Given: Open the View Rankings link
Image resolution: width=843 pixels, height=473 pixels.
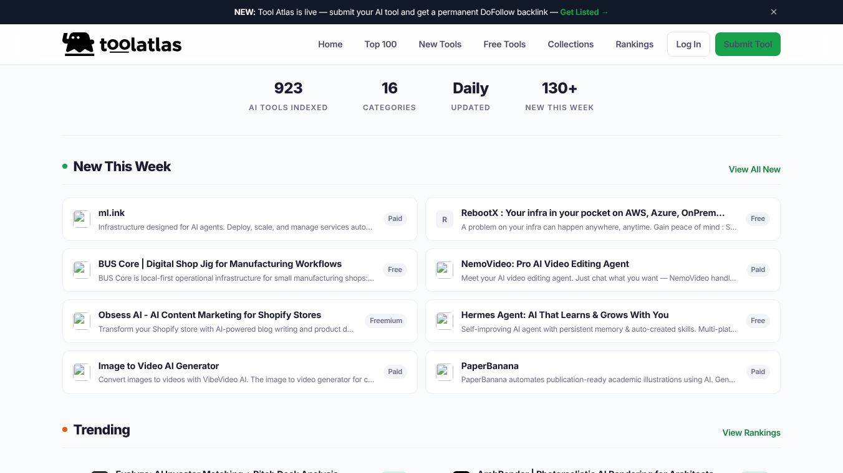Looking at the screenshot, I should coord(751,433).
